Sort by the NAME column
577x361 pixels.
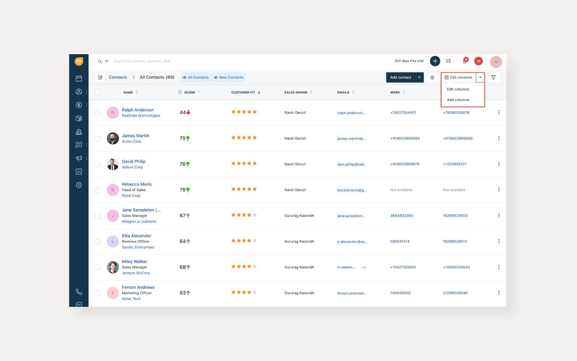coord(137,92)
